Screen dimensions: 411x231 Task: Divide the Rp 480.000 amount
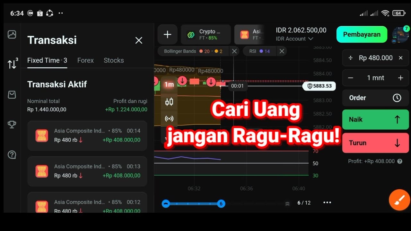click(x=351, y=58)
